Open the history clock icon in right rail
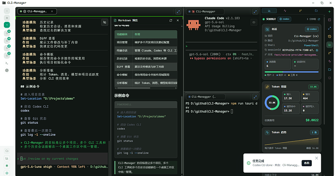The image size is (335, 176). [330, 36]
